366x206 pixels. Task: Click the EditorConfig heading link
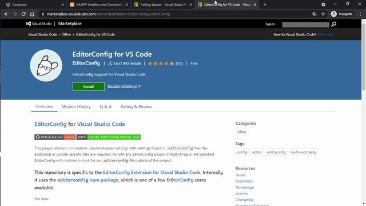[50, 124]
